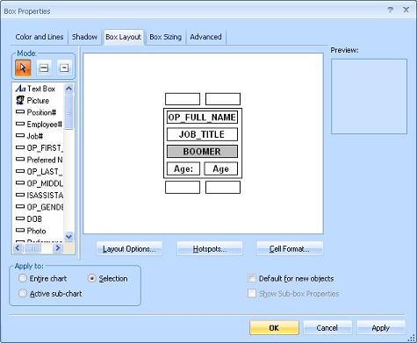The image size is (417, 343).
Task: Click the top-left empty outer box
Action: (183, 99)
